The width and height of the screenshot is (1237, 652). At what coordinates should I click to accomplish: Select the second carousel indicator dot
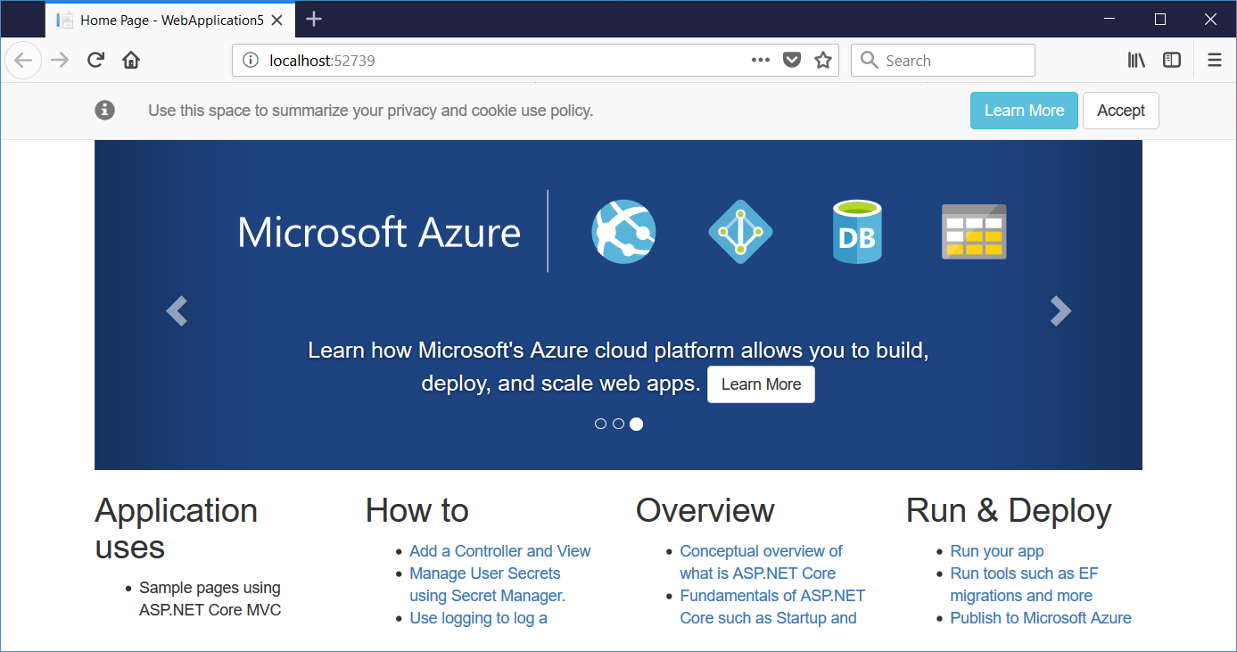[x=618, y=424]
